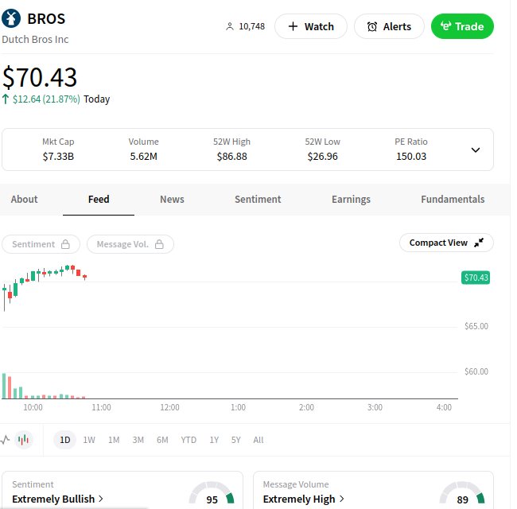Click the 52W Low value $26.96

[322, 156]
